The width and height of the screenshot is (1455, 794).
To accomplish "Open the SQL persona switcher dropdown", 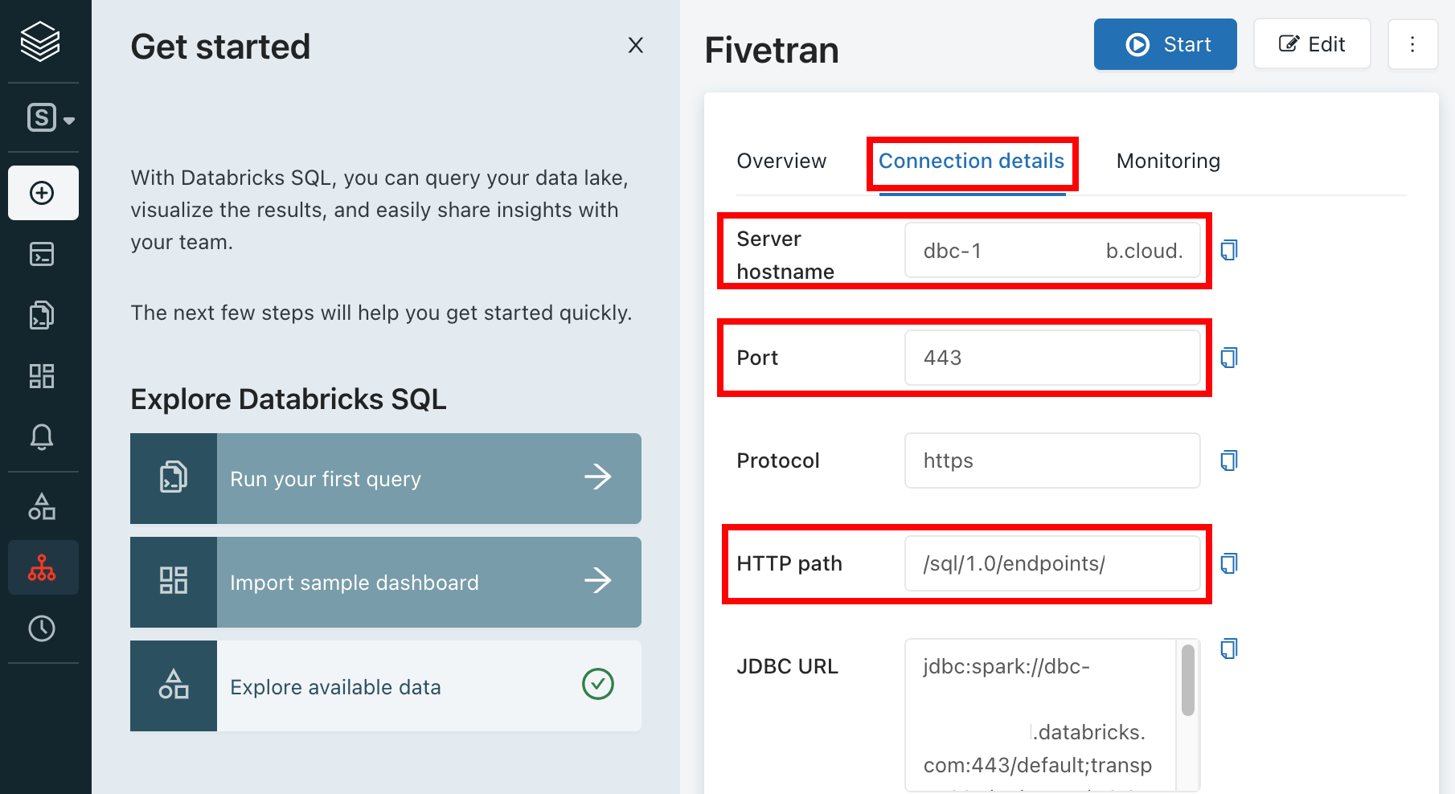I will click(51, 118).
